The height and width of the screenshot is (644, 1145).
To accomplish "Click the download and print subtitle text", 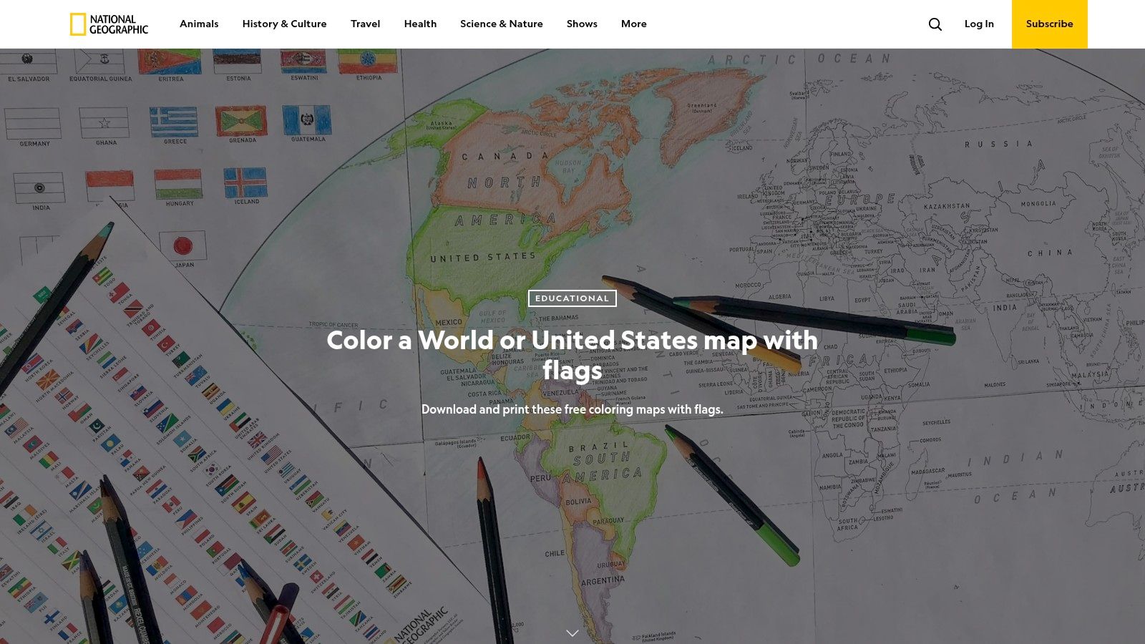I will [572, 409].
